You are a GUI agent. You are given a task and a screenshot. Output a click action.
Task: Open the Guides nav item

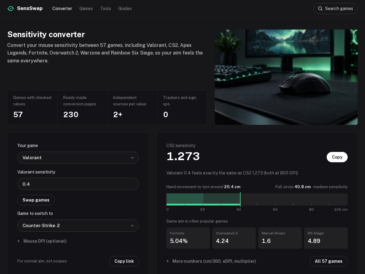[125, 9]
